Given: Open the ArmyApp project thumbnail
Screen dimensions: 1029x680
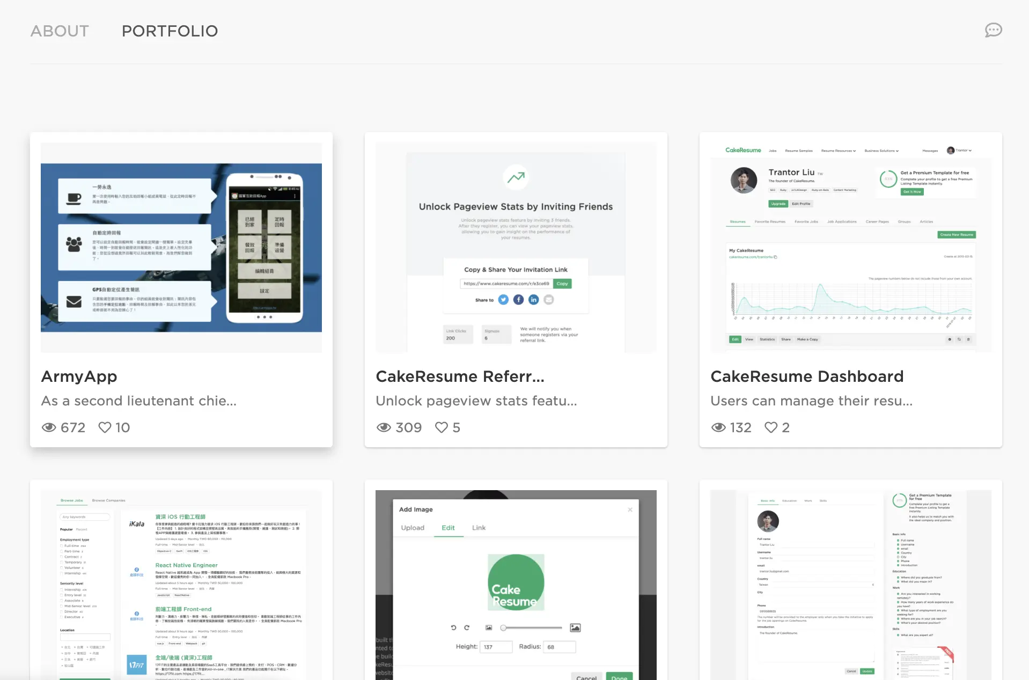Looking at the screenshot, I should point(181,248).
